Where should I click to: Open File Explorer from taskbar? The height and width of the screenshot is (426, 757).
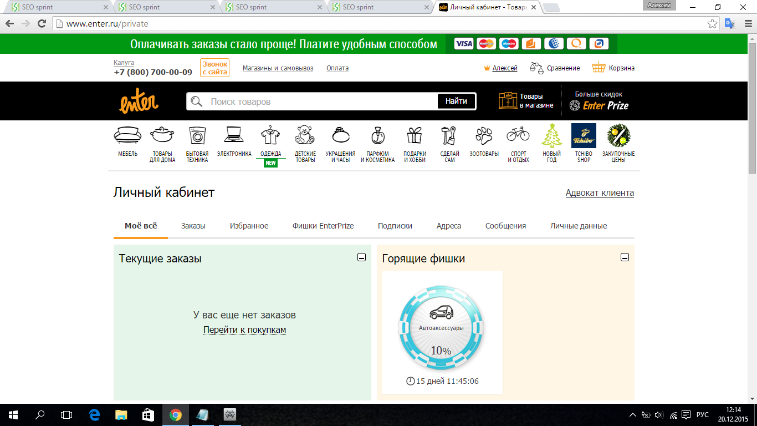point(121,414)
